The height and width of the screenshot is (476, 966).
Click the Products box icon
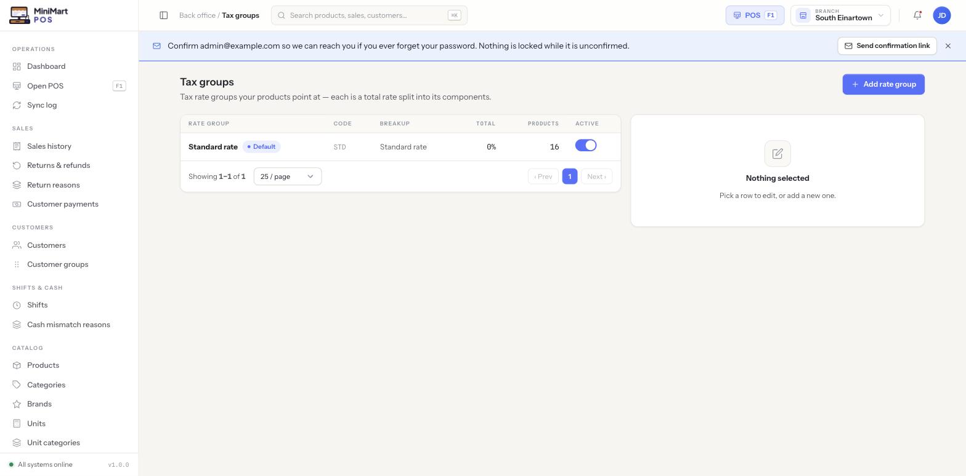17,365
